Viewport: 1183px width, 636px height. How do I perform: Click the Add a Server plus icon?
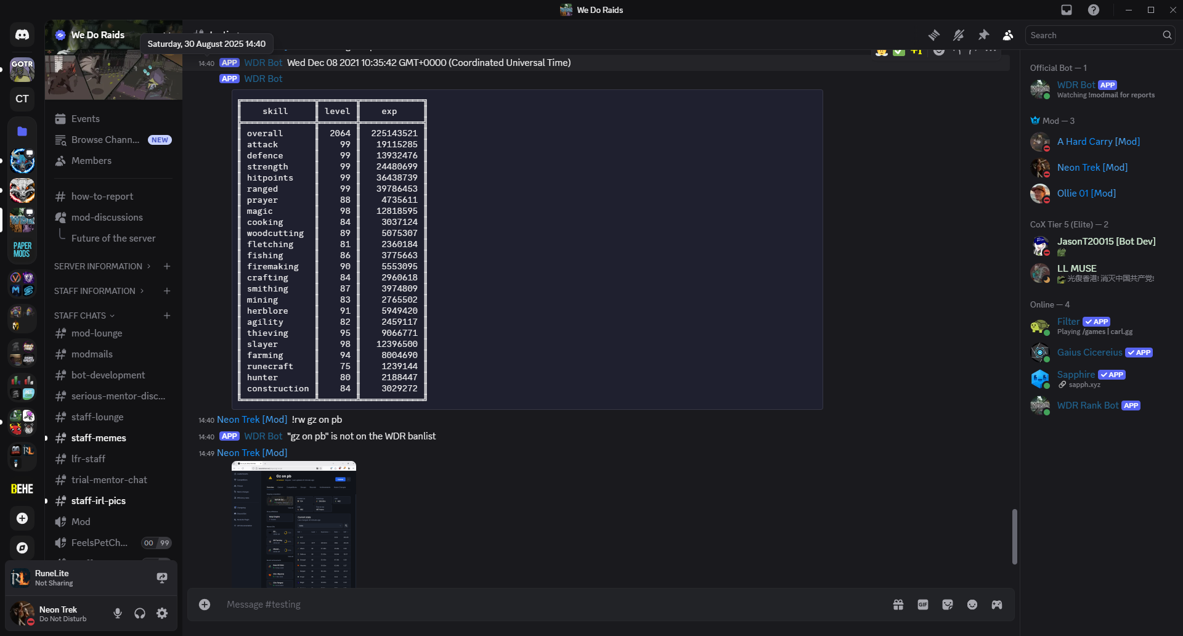(22, 518)
